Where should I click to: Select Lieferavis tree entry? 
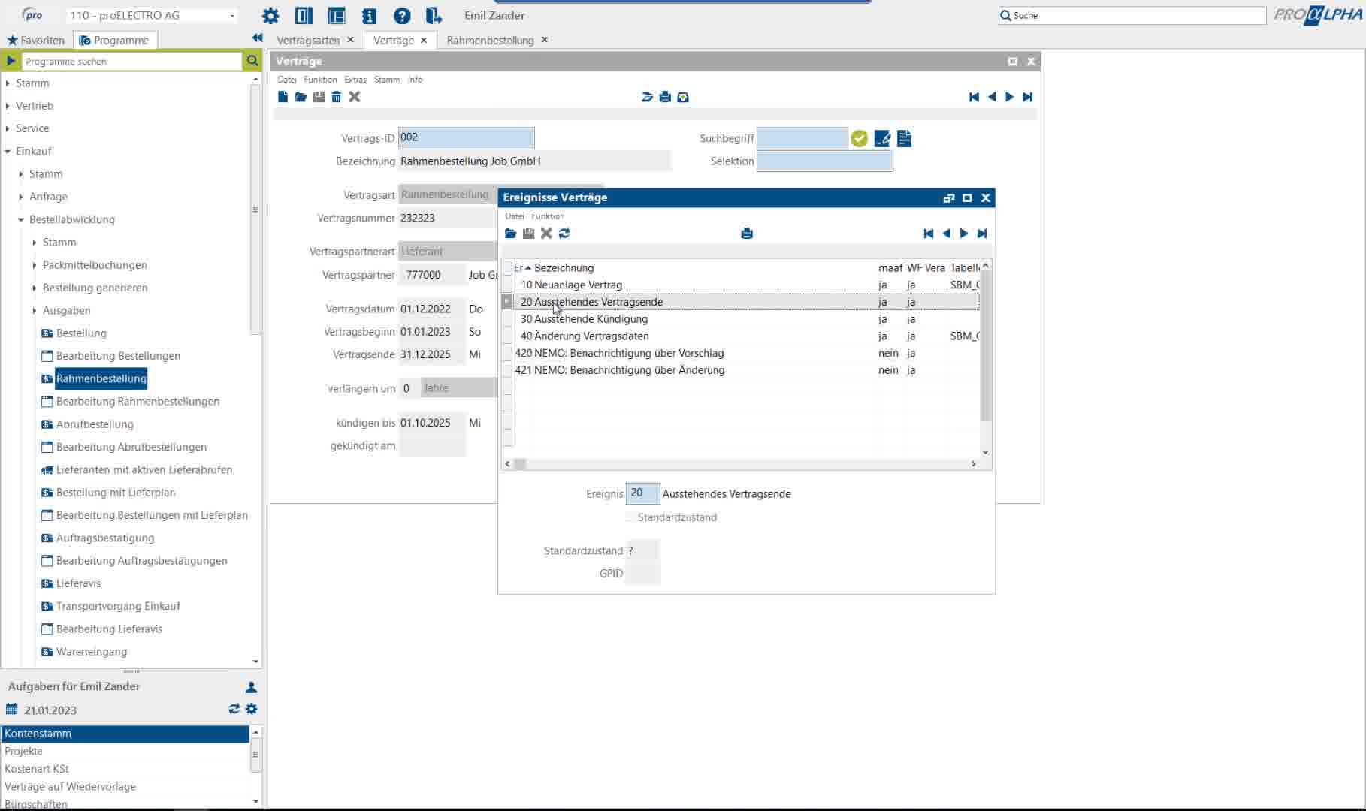coord(78,583)
